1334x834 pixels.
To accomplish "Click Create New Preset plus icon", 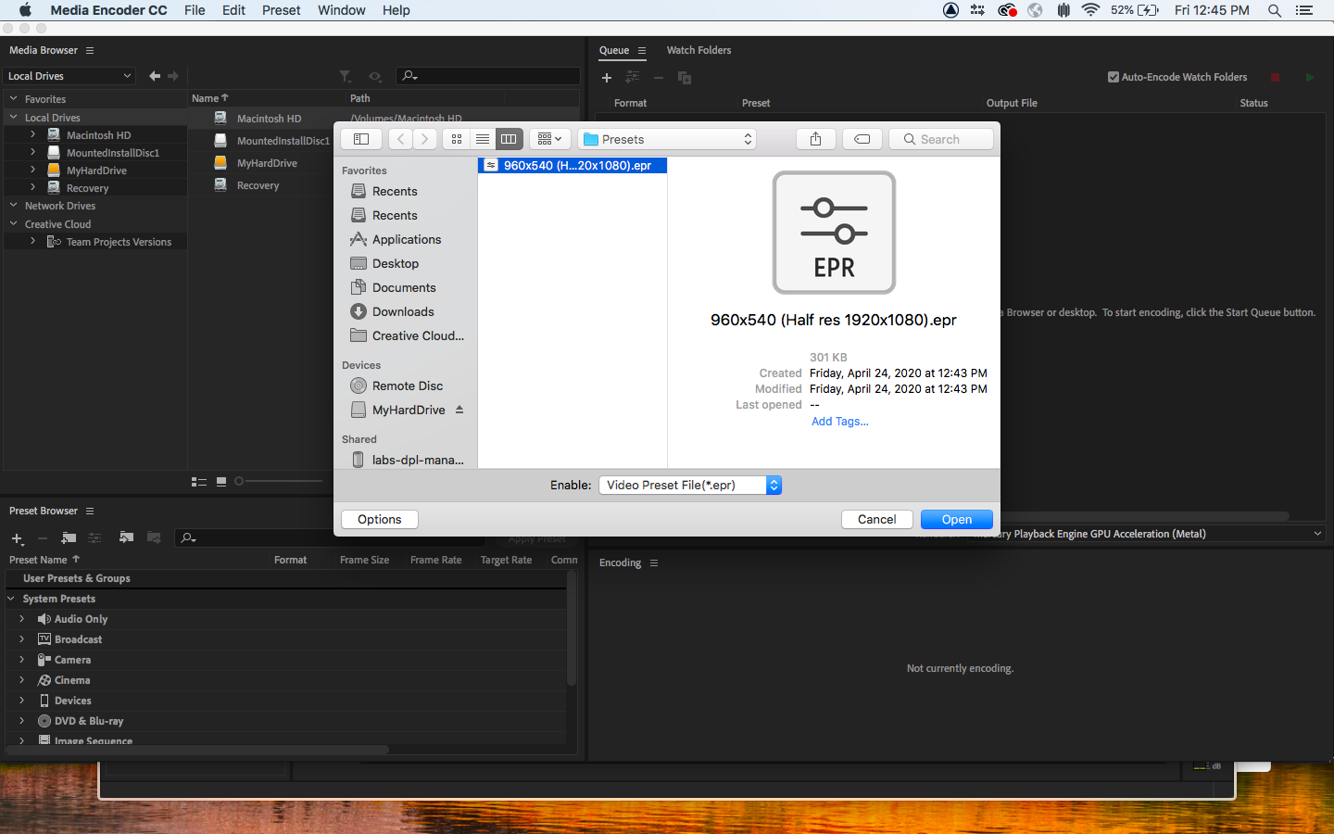I will [18, 538].
